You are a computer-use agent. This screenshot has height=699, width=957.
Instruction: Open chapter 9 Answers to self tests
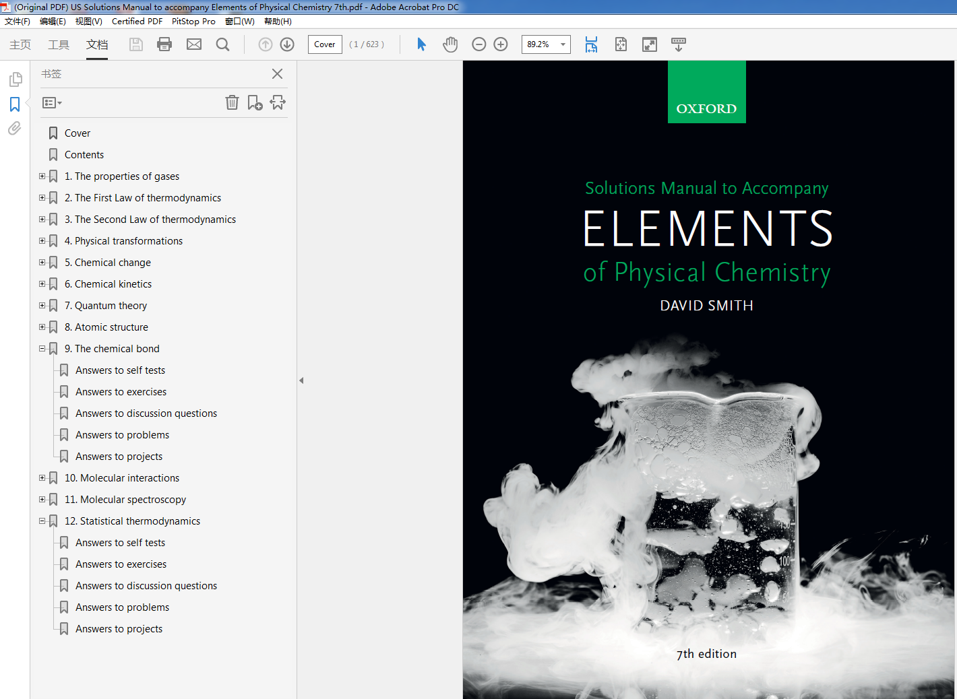click(120, 370)
